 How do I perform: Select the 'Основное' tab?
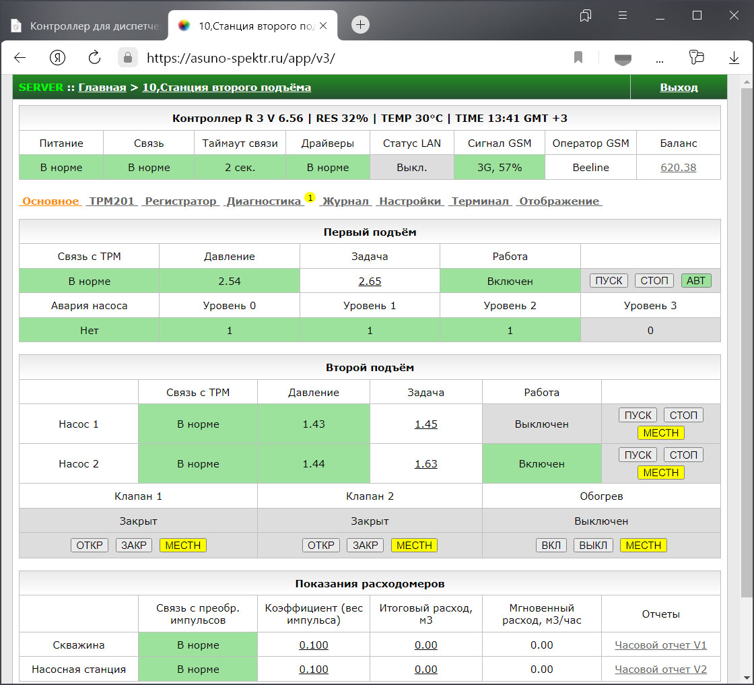coord(50,201)
